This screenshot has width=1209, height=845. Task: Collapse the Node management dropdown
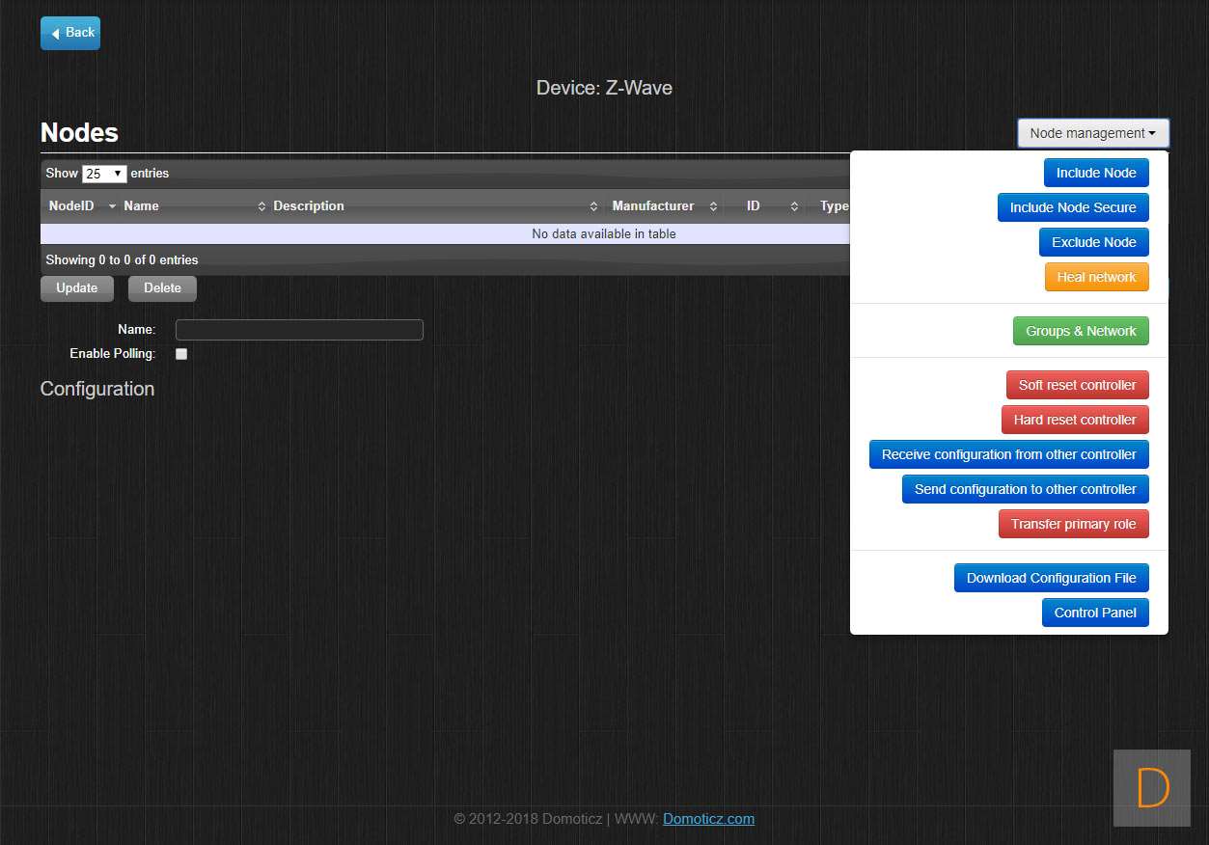1092,133
